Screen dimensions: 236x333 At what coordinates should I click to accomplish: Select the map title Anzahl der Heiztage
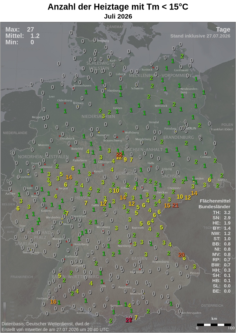click(118, 7)
